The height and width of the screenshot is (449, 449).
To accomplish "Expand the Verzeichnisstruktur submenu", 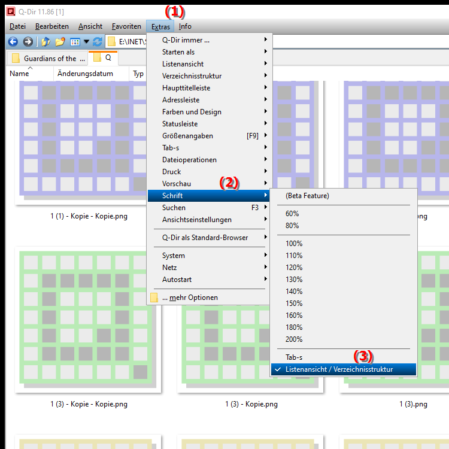I will pos(208,76).
